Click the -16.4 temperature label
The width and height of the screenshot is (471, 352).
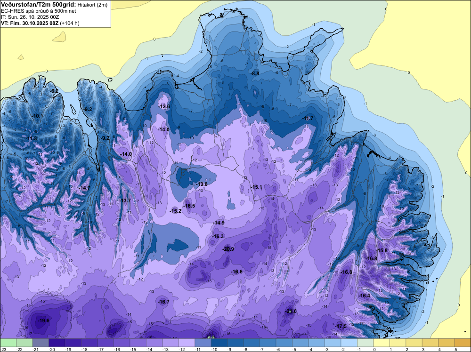[x=364, y=296]
